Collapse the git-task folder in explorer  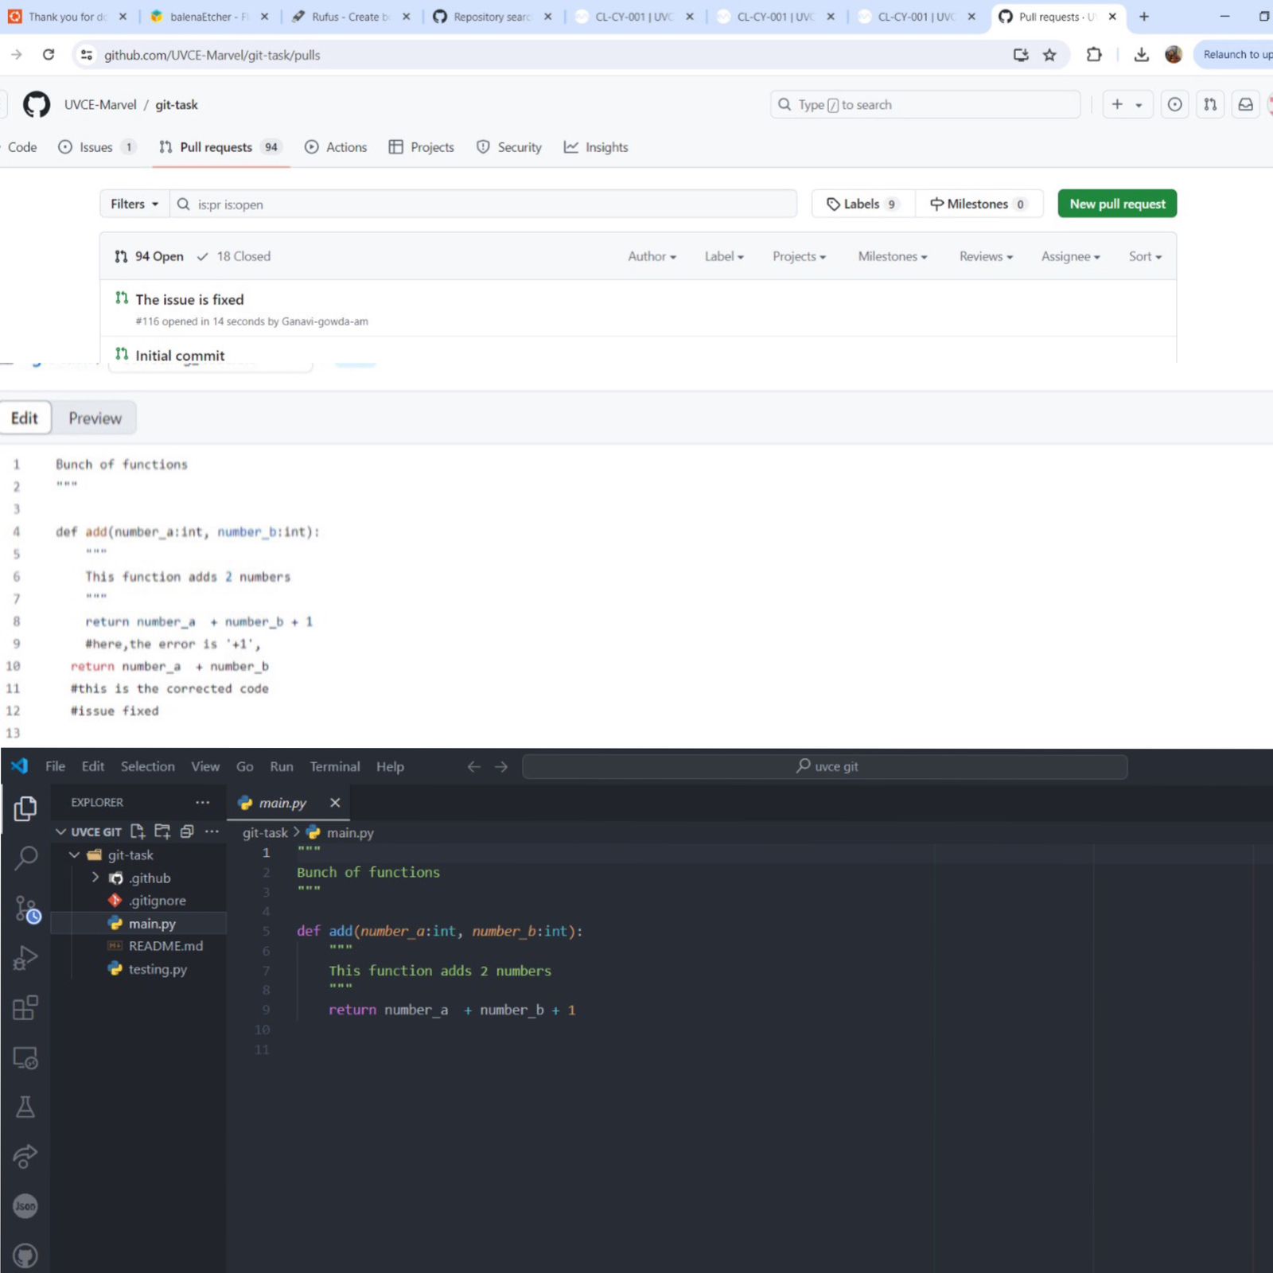[x=74, y=855]
